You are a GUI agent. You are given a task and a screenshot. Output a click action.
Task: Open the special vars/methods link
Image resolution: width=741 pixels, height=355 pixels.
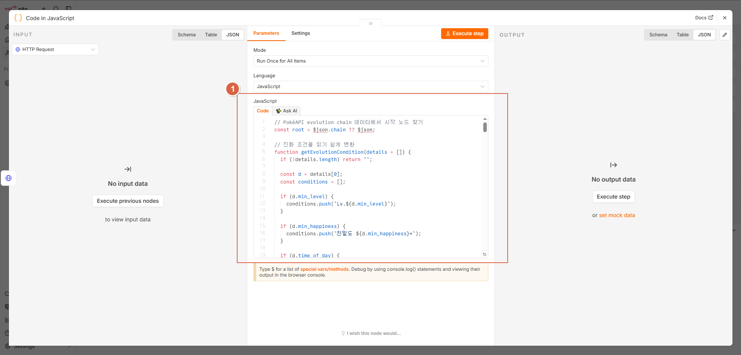click(325, 269)
